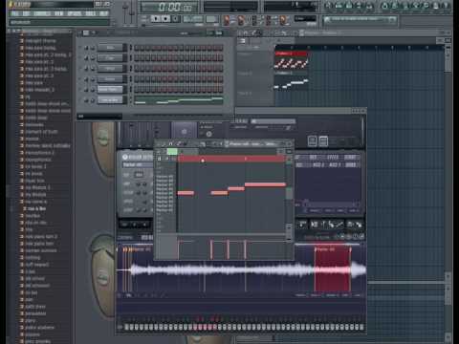The image size is (459, 344).
Task: Click the online news panel in toolbar
Action: [x=360, y=20]
